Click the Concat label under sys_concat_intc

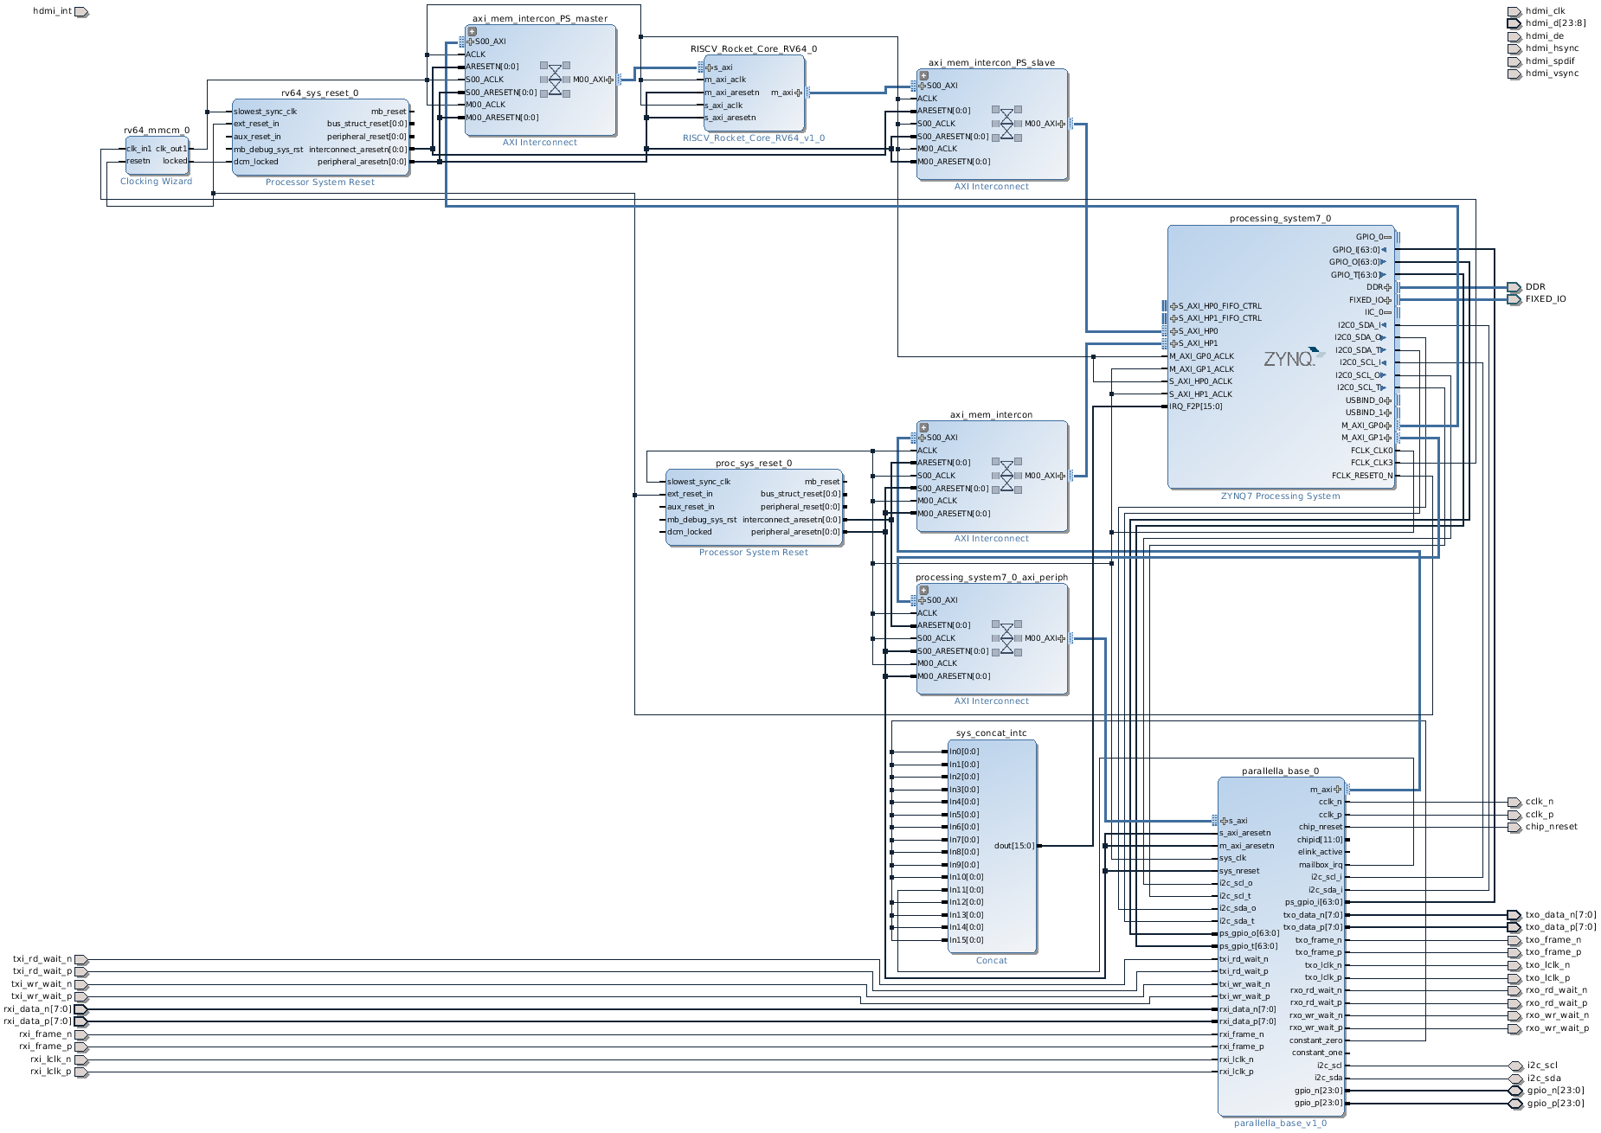point(992,961)
